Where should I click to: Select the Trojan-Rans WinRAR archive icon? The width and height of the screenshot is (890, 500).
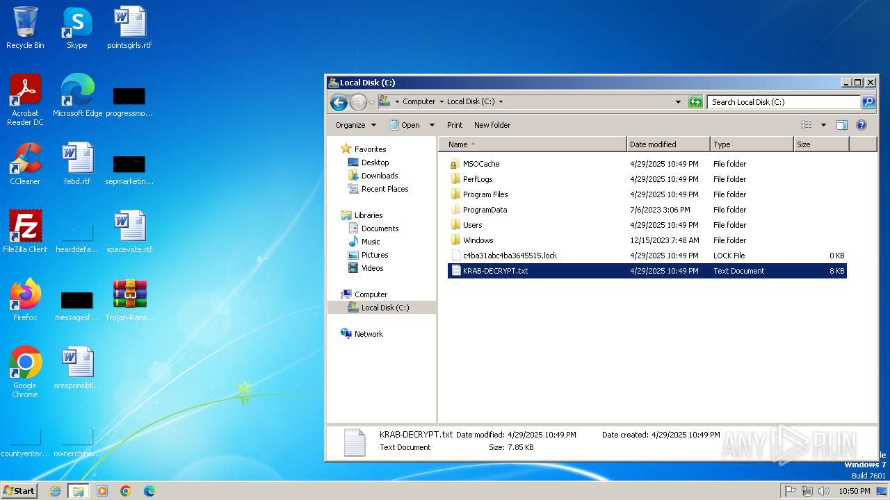pos(129,300)
